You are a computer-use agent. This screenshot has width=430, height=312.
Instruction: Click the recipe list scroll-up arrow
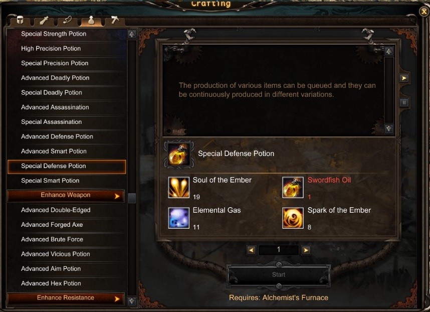[132, 34]
